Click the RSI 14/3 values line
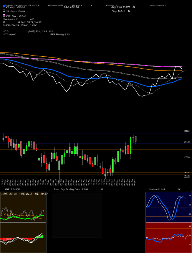This screenshot has width=192, height=253. [x=22, y=22]
